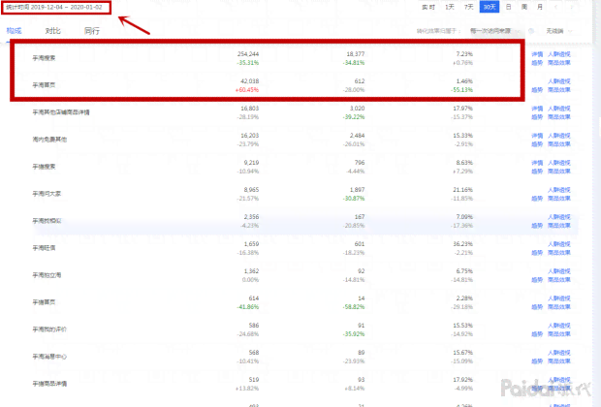Switch to 日 granularity
The width and height of the screenshot is (601, 407).
508,8
